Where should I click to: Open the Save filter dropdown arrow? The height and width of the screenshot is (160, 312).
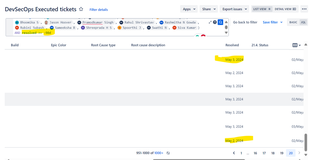coord(281,22)
